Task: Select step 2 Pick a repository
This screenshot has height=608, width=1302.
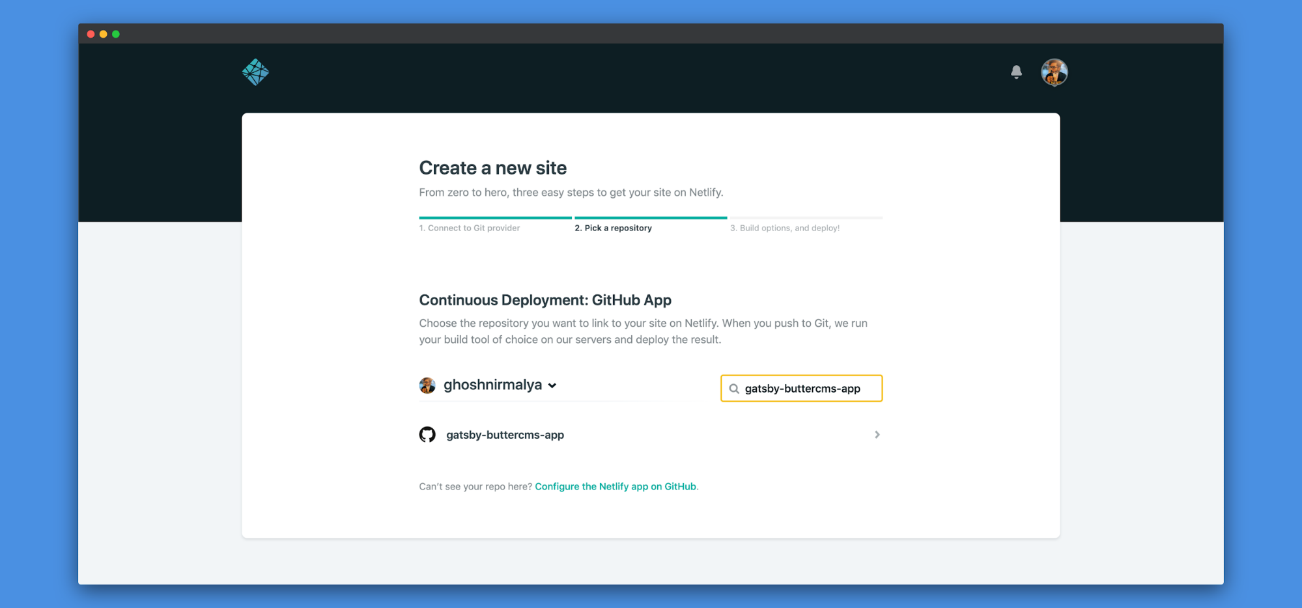Action: pos(613,228)
